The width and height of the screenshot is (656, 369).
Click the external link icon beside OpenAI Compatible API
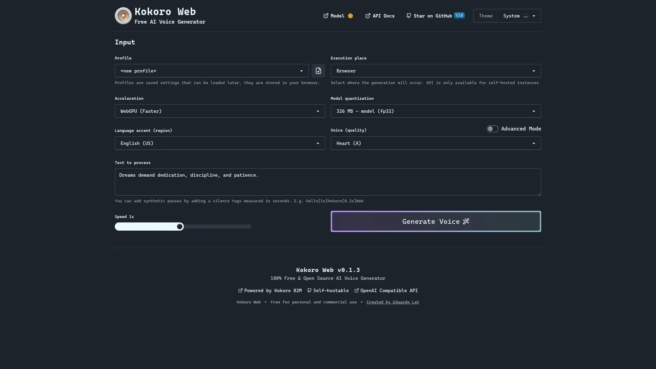point(356,290)
